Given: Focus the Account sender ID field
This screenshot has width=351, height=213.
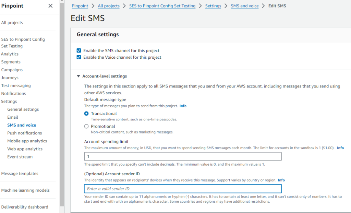Looking at the screenshot, I should tap(183, 189).
